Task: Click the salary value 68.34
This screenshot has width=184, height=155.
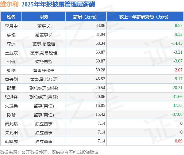Action: click(x=100, y=43)
